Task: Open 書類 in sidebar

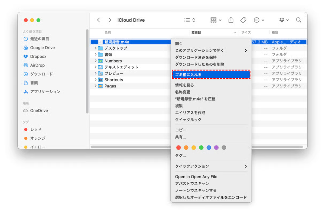Action: (x=31, y=83)
